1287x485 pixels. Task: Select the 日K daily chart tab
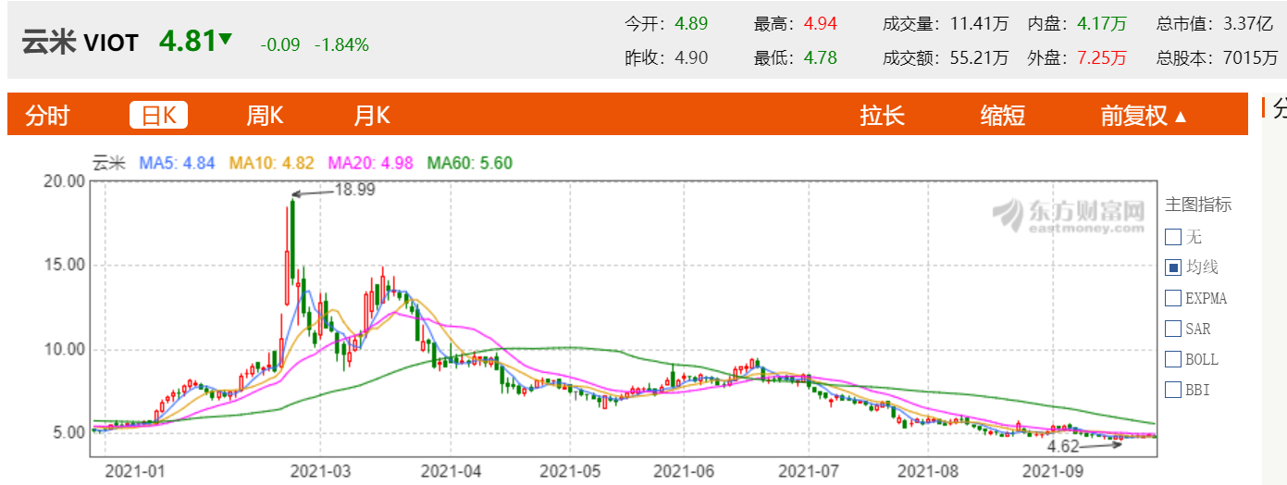click(158, 116)
